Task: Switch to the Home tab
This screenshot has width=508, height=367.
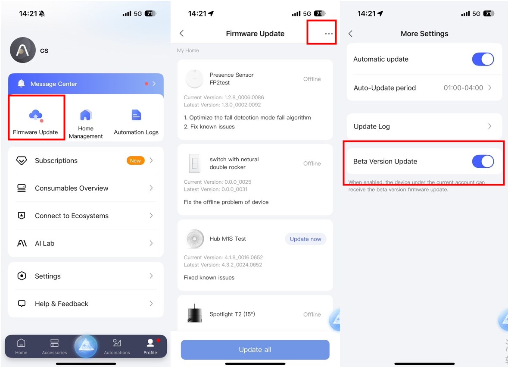Action: tap(21, 347)
